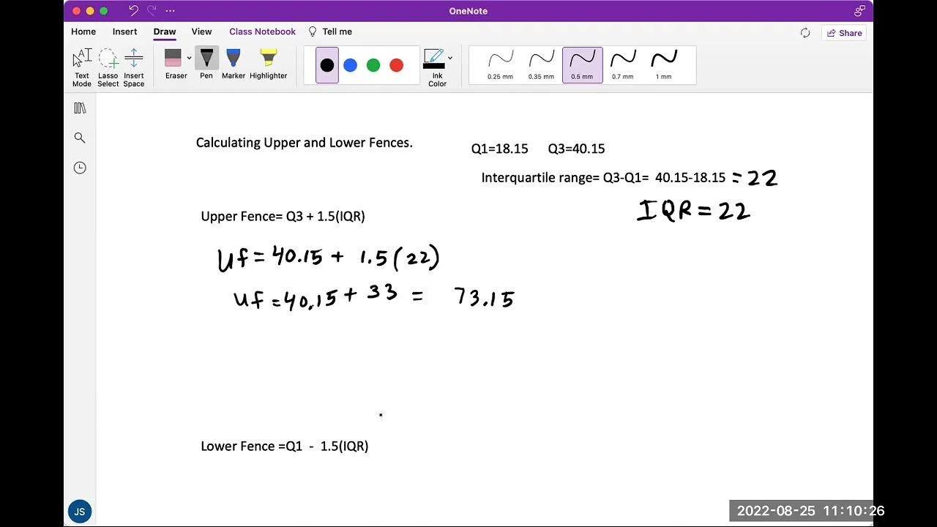Click the sync status icon
The height and width of the screenshot is (527, 937).
[805, 33]
